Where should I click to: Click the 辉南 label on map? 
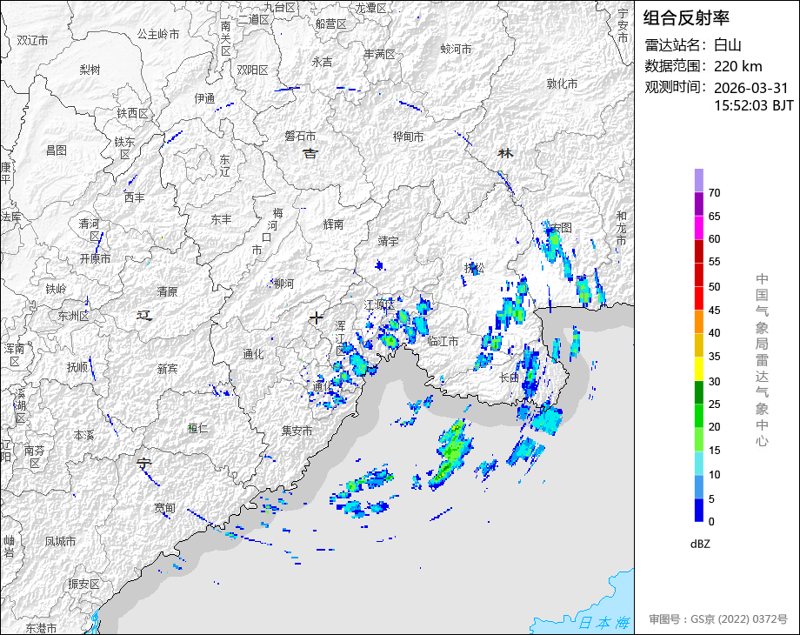(x=333, y=224)
